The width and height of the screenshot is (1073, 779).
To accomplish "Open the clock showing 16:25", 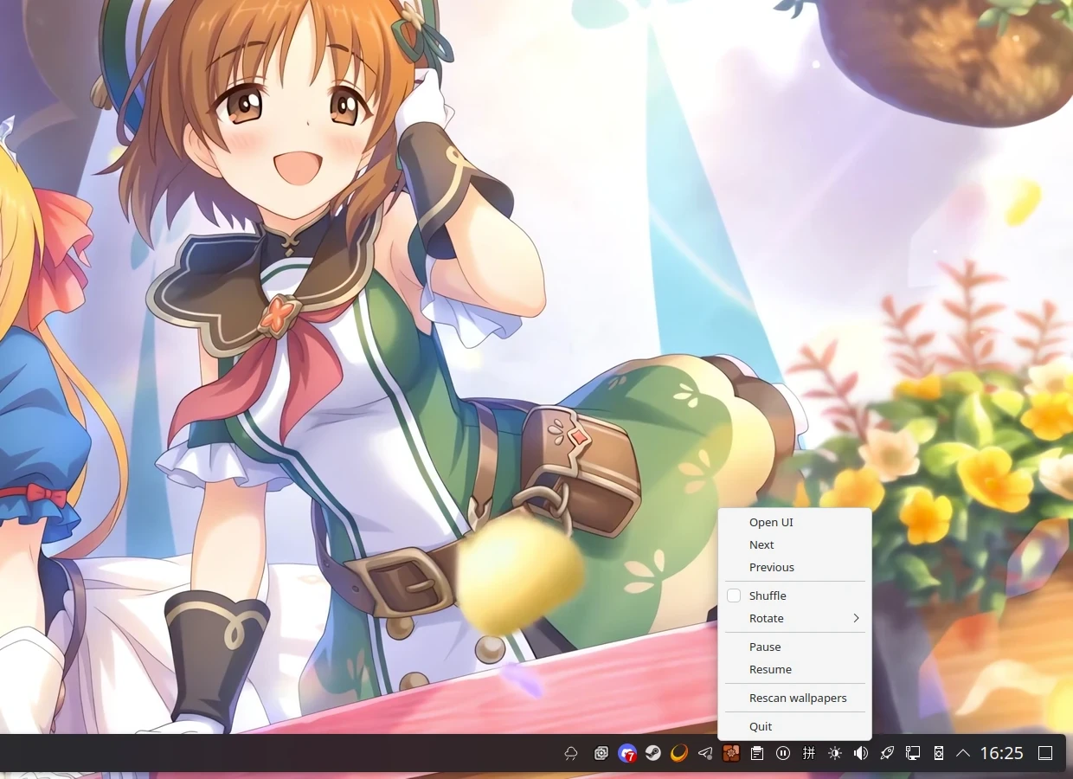I will click(1002, 754).
